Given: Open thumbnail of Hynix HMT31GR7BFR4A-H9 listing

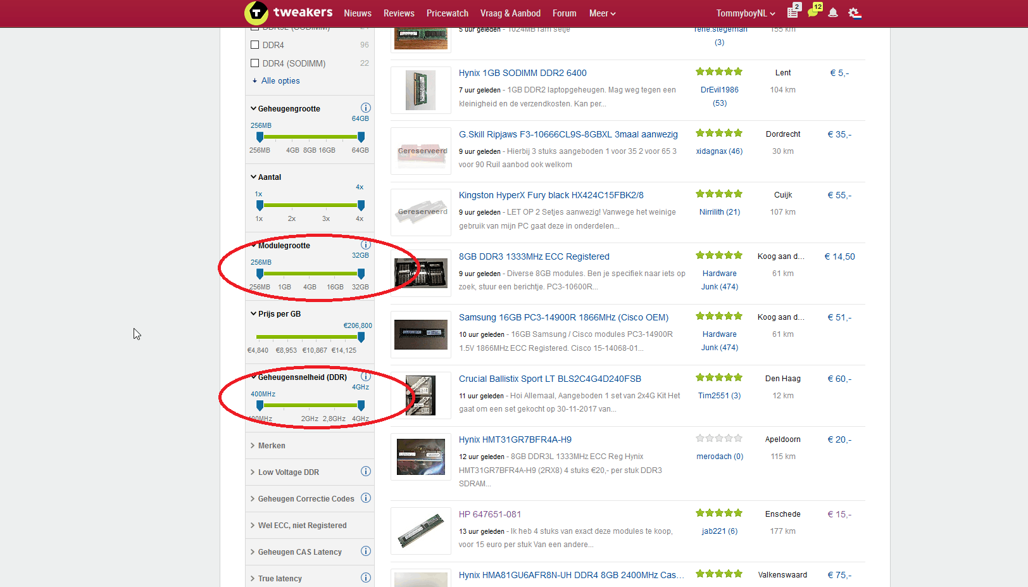Looking at the screenshot, I should click(421, 457).
